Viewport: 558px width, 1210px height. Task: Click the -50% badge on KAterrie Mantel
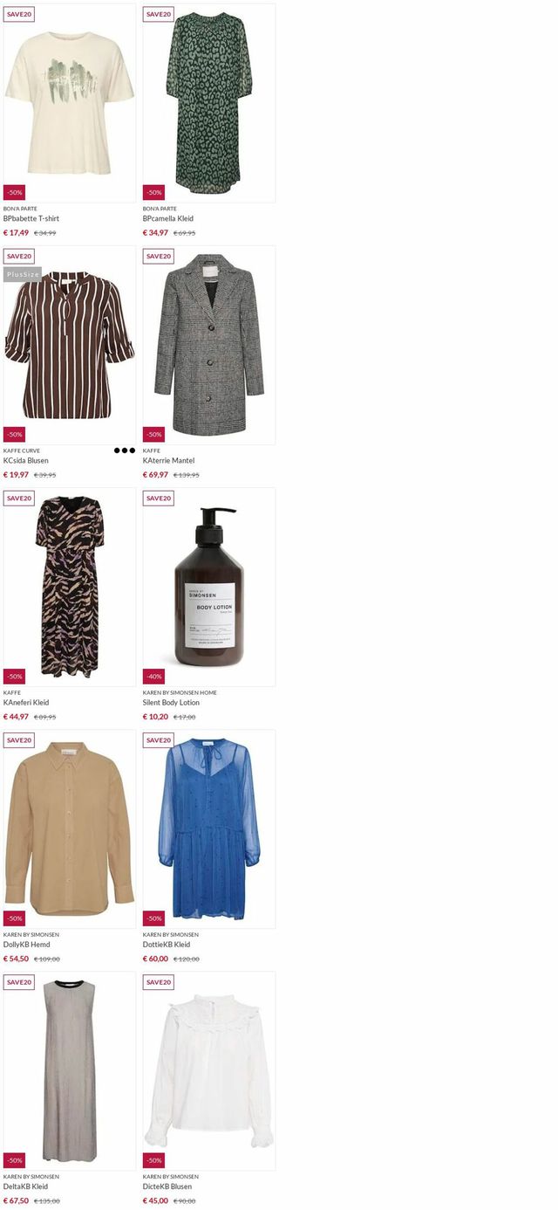[153, 435]
